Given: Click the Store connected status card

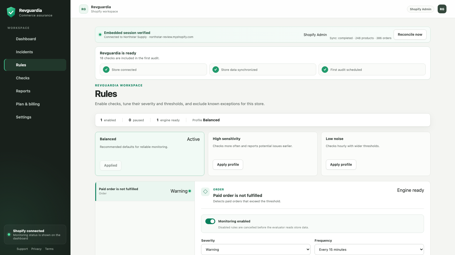Looking at the screenshot, I should (x=153, y=69).
